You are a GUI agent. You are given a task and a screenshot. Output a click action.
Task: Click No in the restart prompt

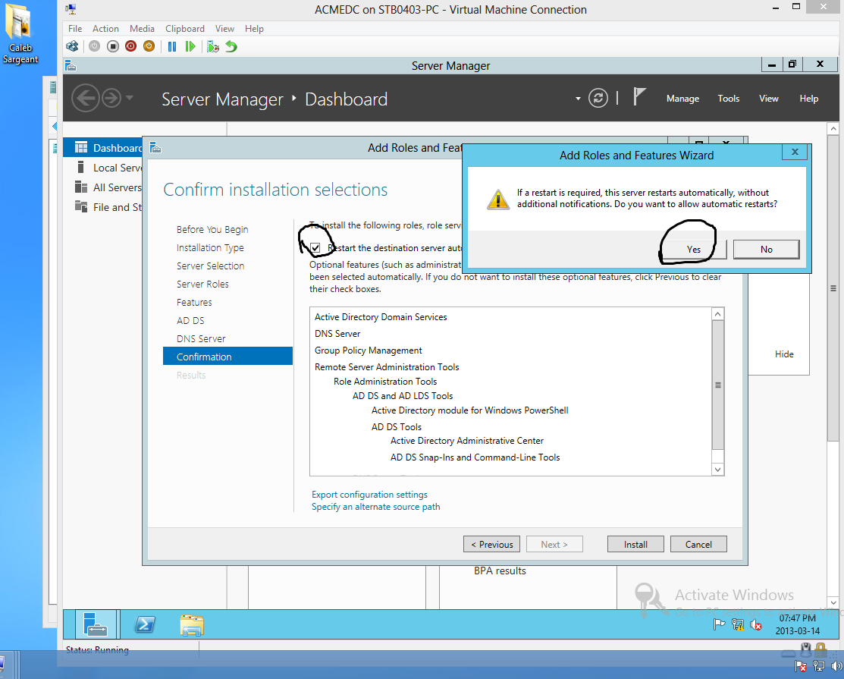(x=767, y=250)
